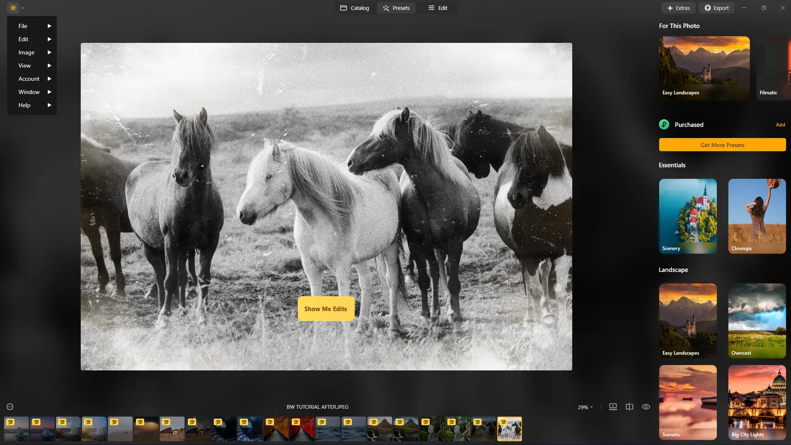This screenshot has width=791, height=445.
Task: Click the Purchased presets coin icon
Action: [664, 124]
